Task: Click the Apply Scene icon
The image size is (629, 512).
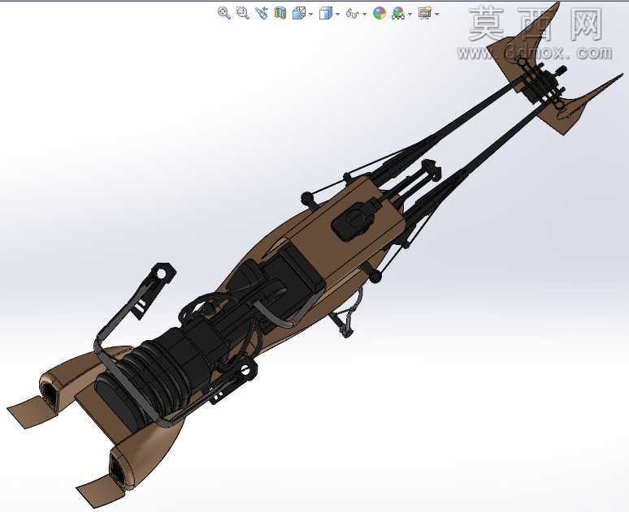Action: 398,13
